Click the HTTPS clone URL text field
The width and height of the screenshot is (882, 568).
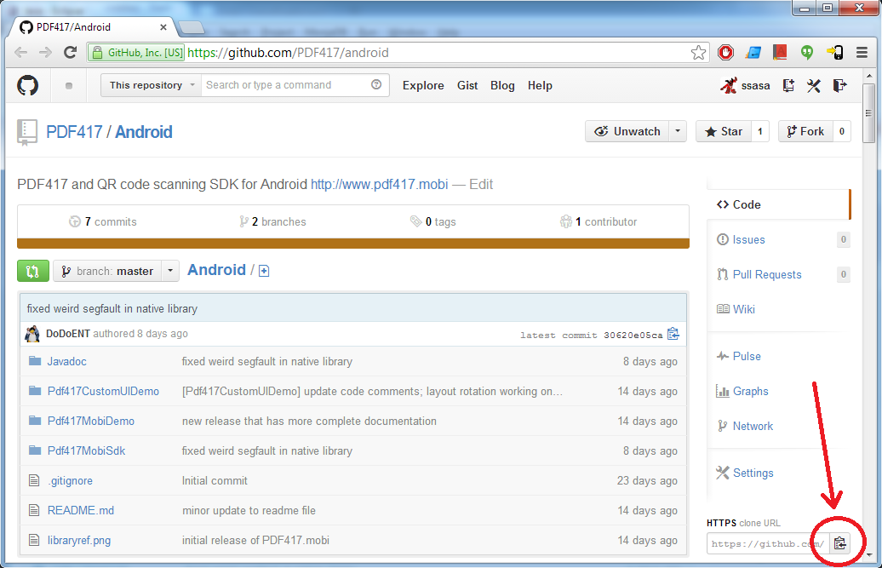pos(769,543)
